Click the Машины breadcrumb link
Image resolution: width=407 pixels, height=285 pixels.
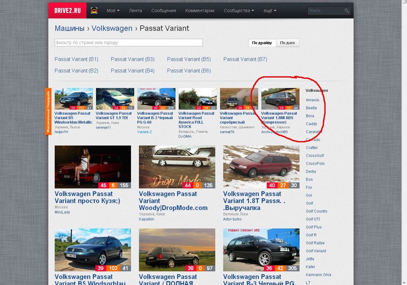tap(69, 28)
